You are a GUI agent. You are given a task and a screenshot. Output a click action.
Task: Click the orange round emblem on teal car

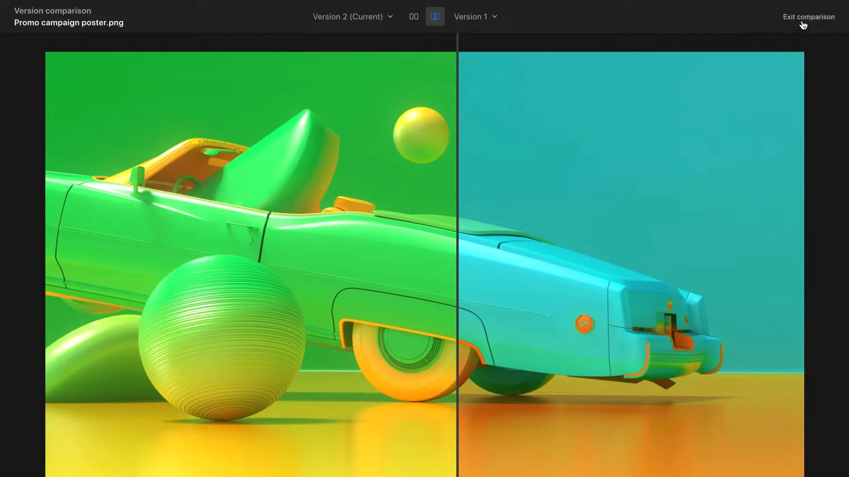(584, 324)
